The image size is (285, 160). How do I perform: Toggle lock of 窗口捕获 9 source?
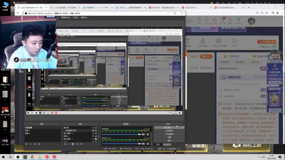[x=96, y=133]
